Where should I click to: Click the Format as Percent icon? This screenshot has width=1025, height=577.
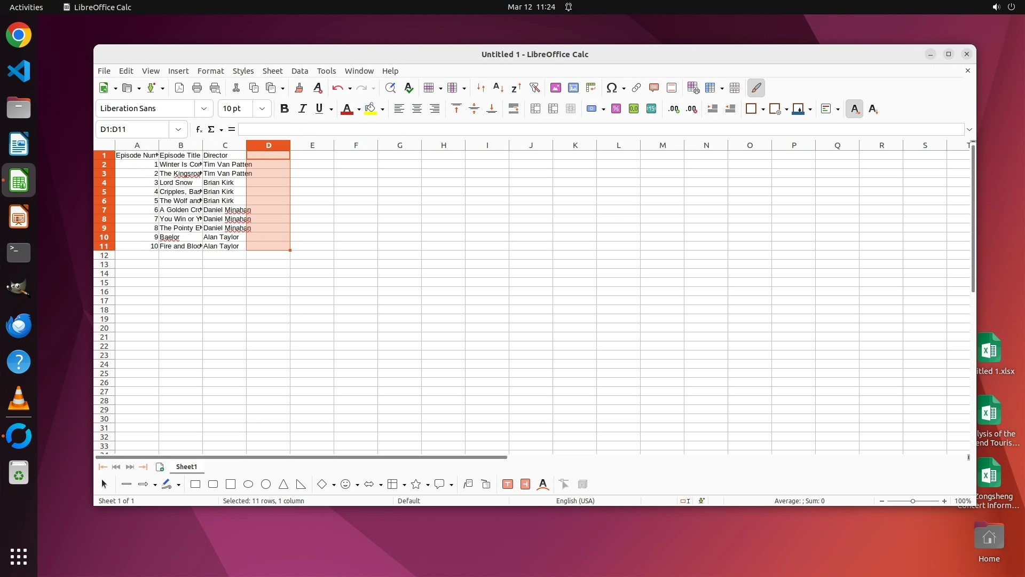616,109
